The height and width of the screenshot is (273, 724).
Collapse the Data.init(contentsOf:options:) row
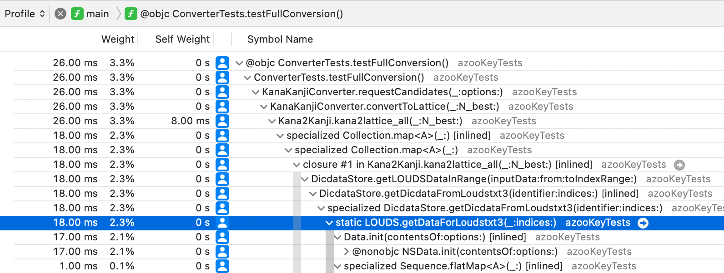click(337, 237)
